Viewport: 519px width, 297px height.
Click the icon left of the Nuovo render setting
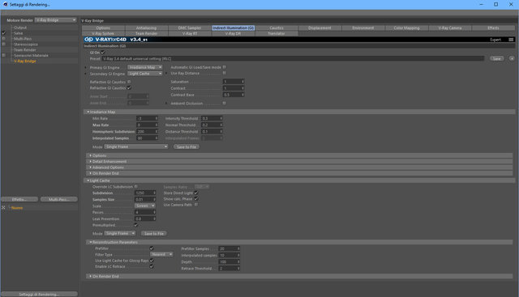[3, 208]
